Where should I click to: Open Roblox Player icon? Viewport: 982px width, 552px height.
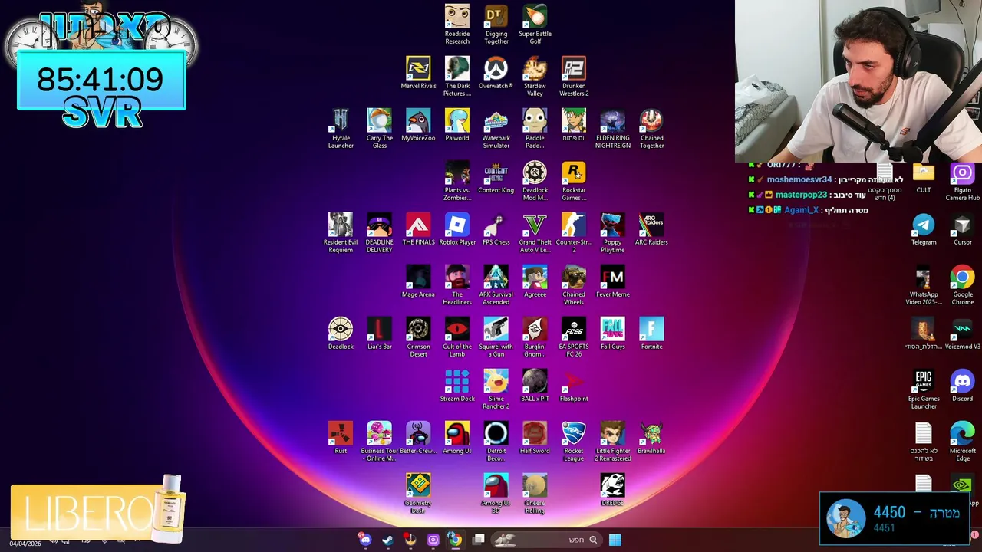pos(457,229)
